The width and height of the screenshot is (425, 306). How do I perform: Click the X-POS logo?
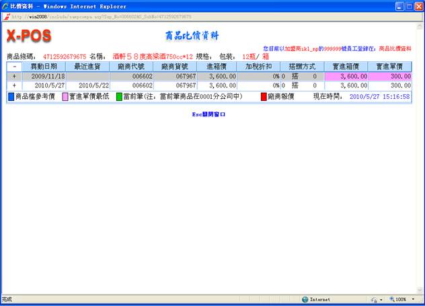pyautogui.click(x=29, y=35)
